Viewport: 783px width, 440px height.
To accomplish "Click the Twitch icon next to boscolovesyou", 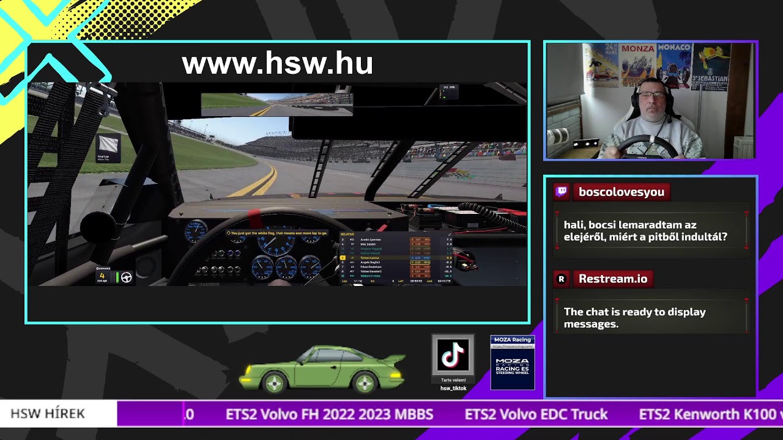I will [x=561, y=191].
